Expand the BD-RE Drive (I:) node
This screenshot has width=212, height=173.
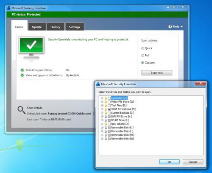click(x=102, y=120)
